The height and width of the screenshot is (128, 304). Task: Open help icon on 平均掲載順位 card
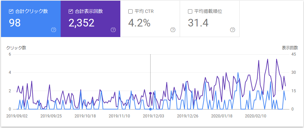pyautogui.click(x=233, y=30)
